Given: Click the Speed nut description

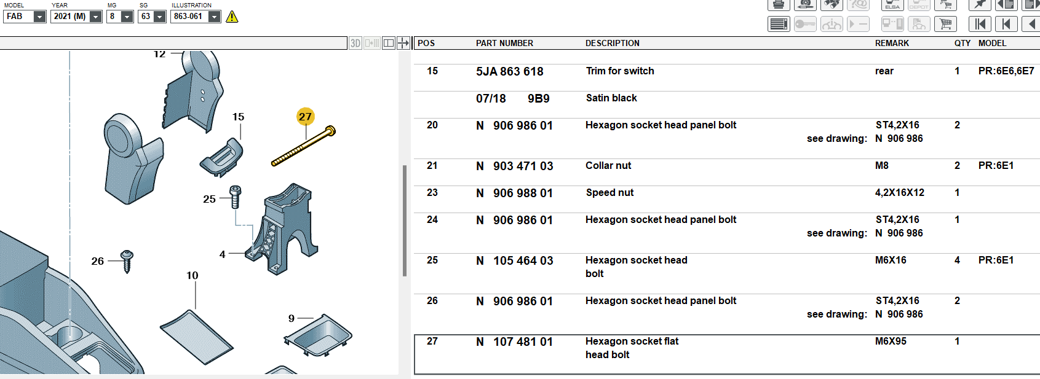Looking at the screenshot, I should click(x=609, y=193).
